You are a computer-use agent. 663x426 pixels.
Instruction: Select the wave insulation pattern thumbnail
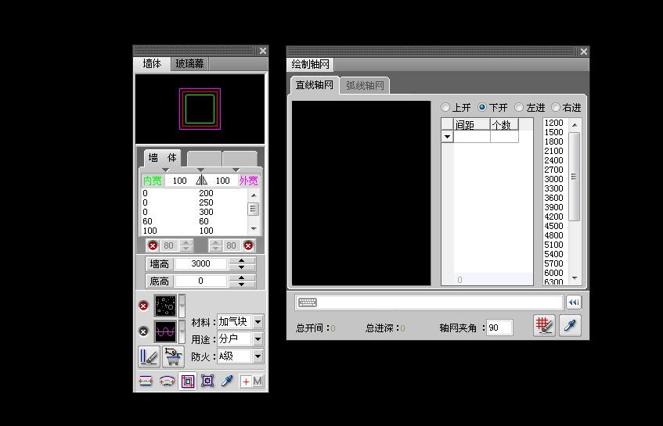165,331
